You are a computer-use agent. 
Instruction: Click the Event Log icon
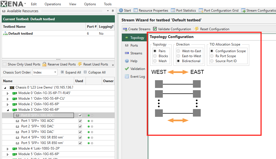tap(127, 76)
